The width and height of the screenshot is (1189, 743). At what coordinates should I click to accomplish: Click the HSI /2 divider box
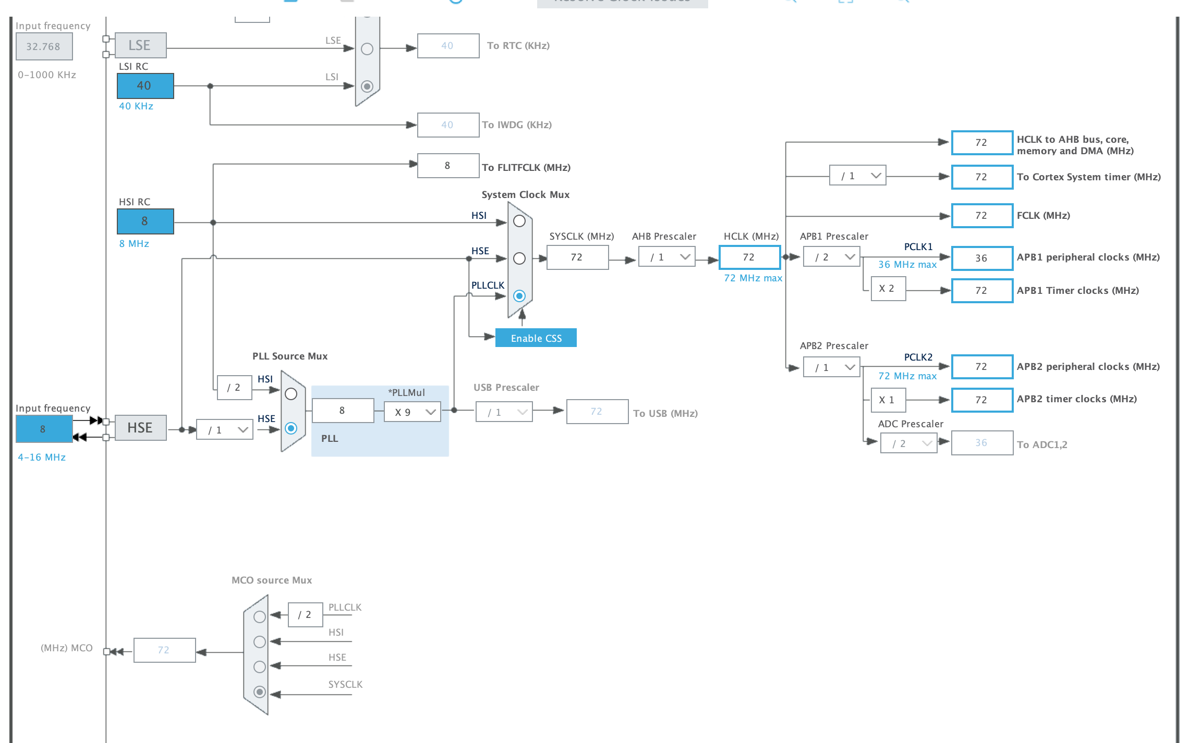click(x=235, y=388)
